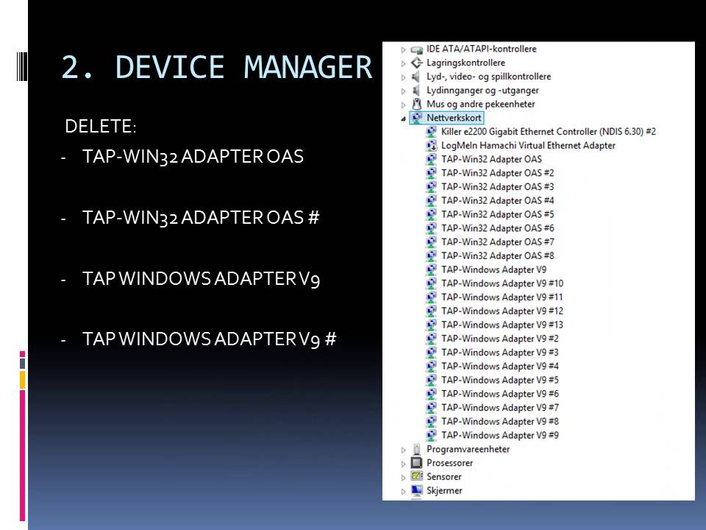Select TAP-Win32 Adapter OAS #2 entry
Image resolution: width=706 pixels, height=530 pixels.
coord(498,173)
